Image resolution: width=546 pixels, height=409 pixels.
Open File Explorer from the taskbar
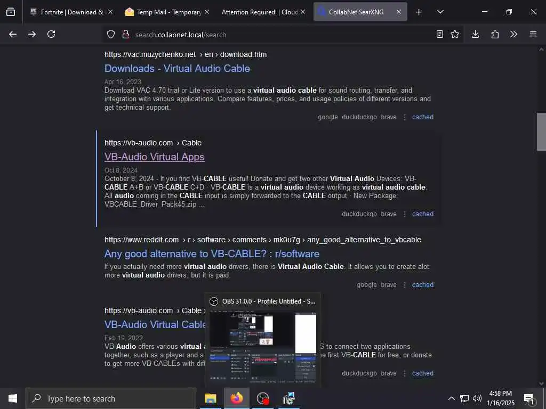[x=210, y=398]
